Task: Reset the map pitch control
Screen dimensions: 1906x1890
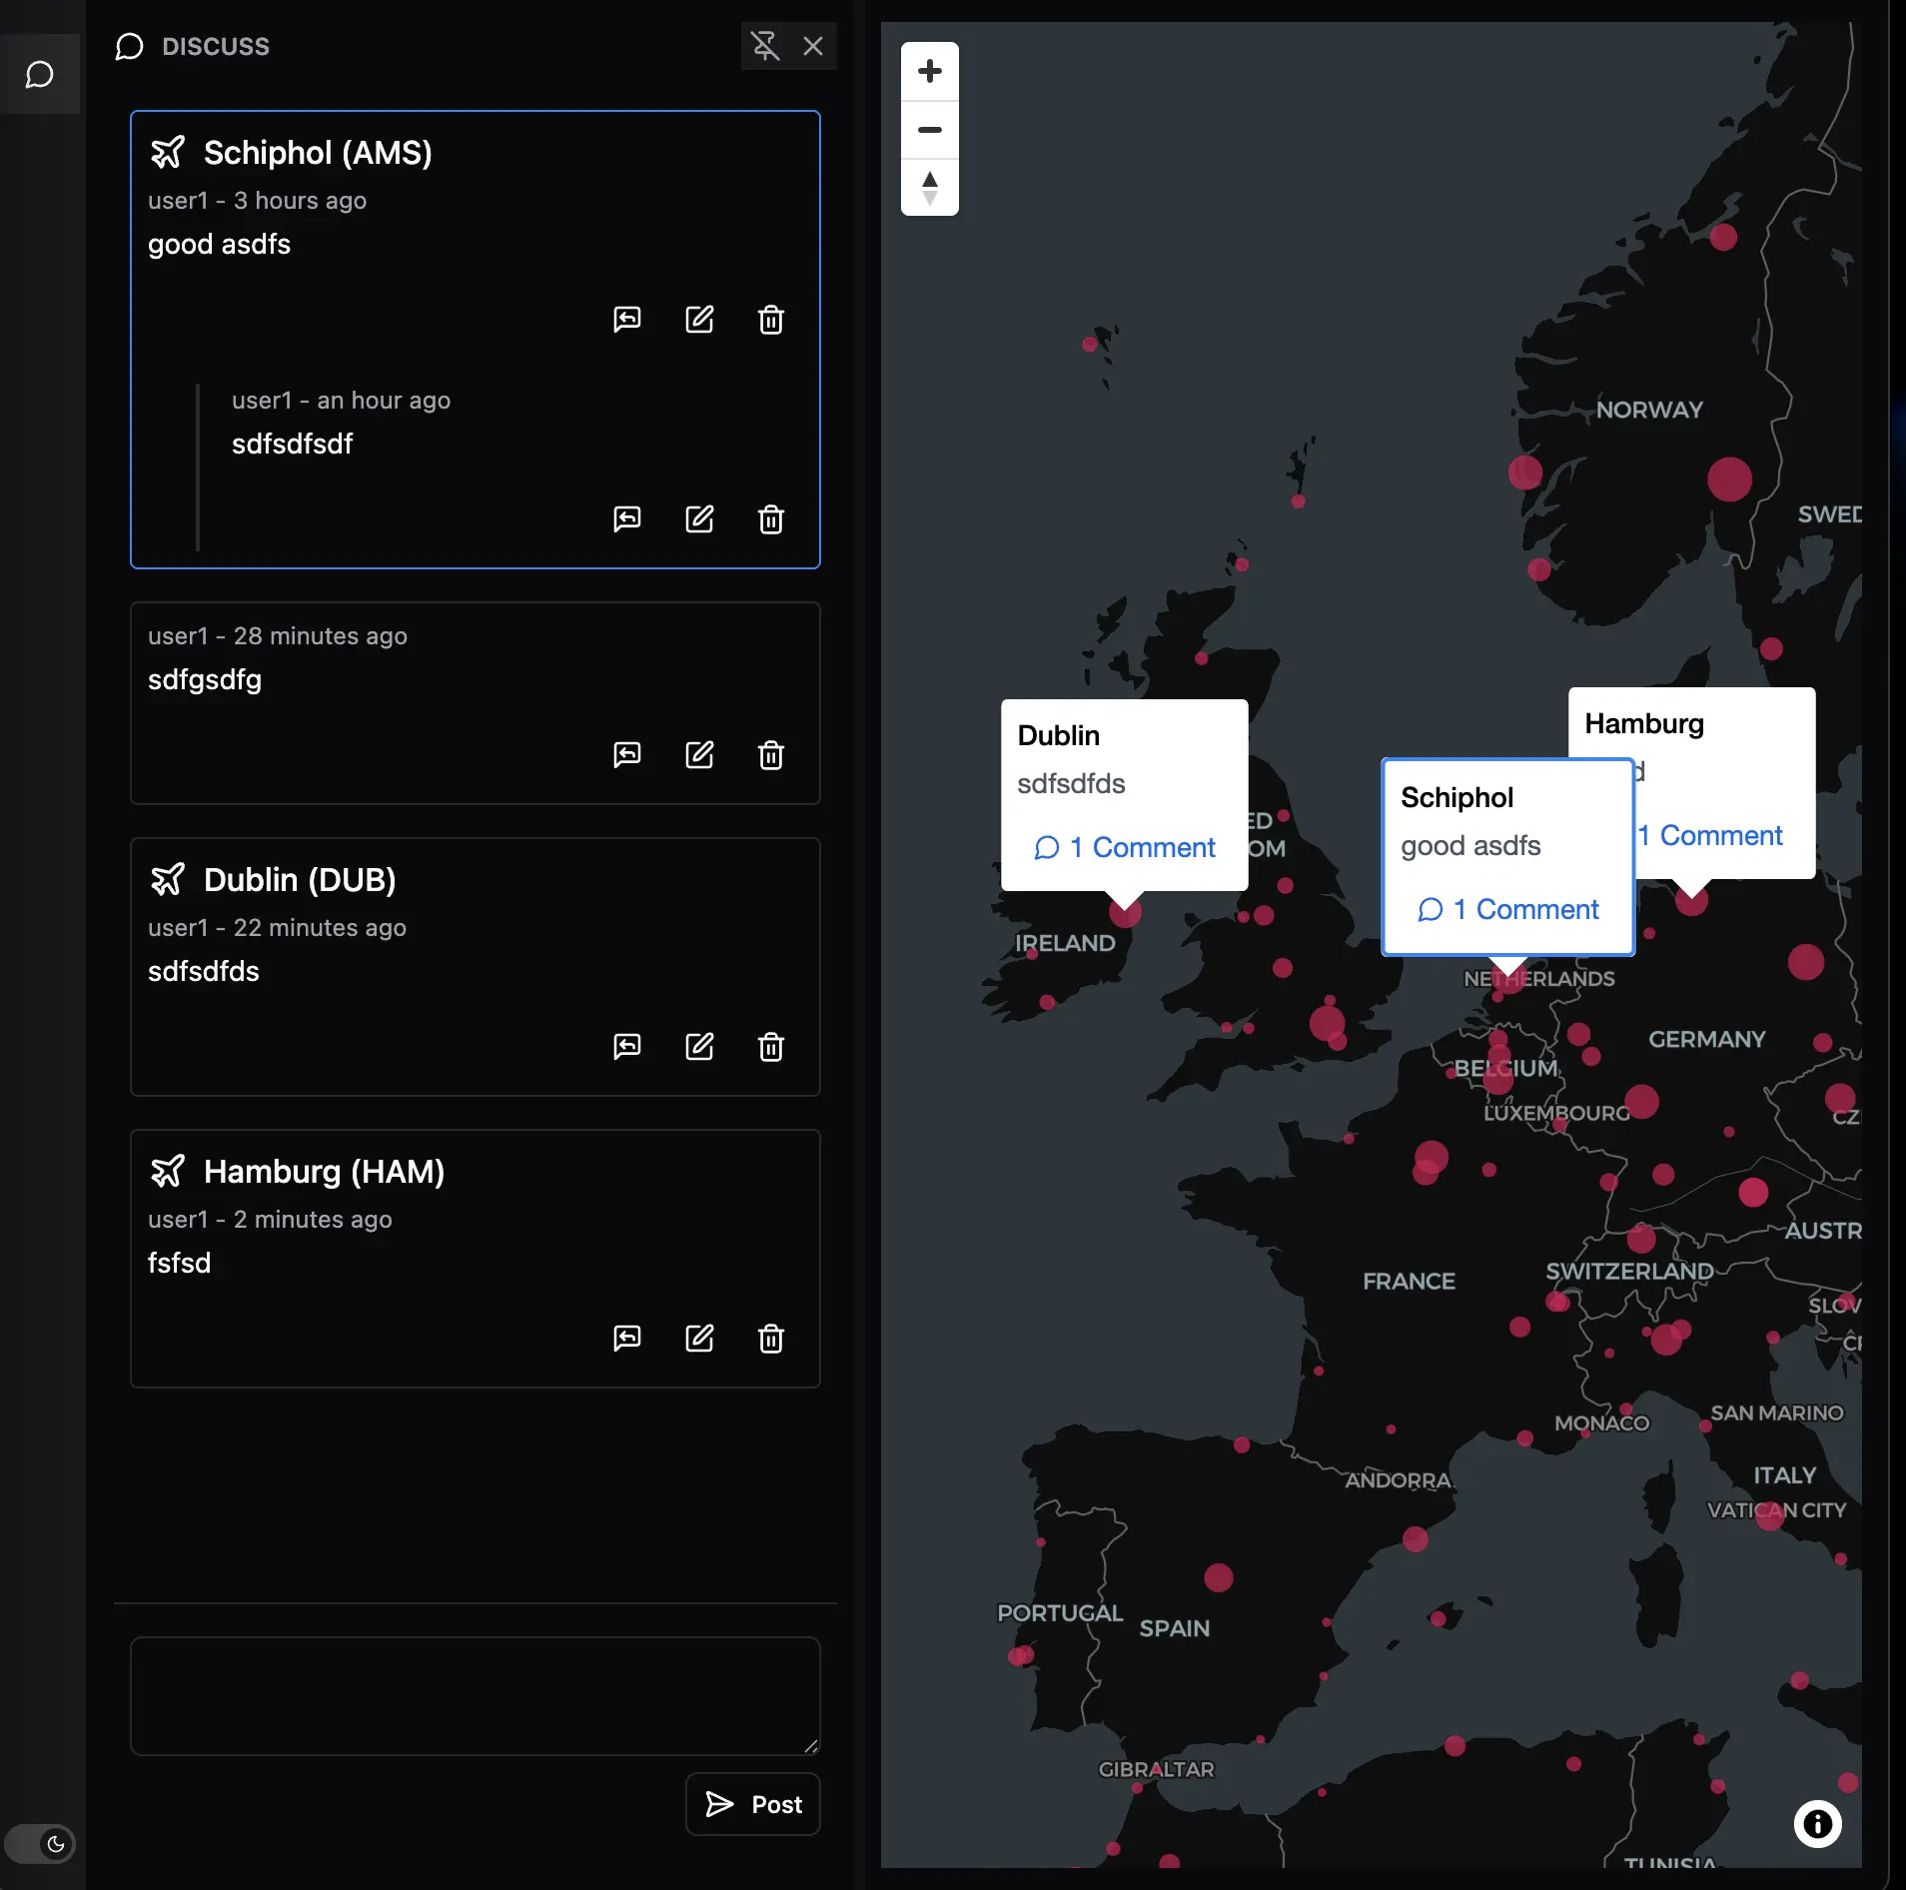Action: tap(929, 186)
